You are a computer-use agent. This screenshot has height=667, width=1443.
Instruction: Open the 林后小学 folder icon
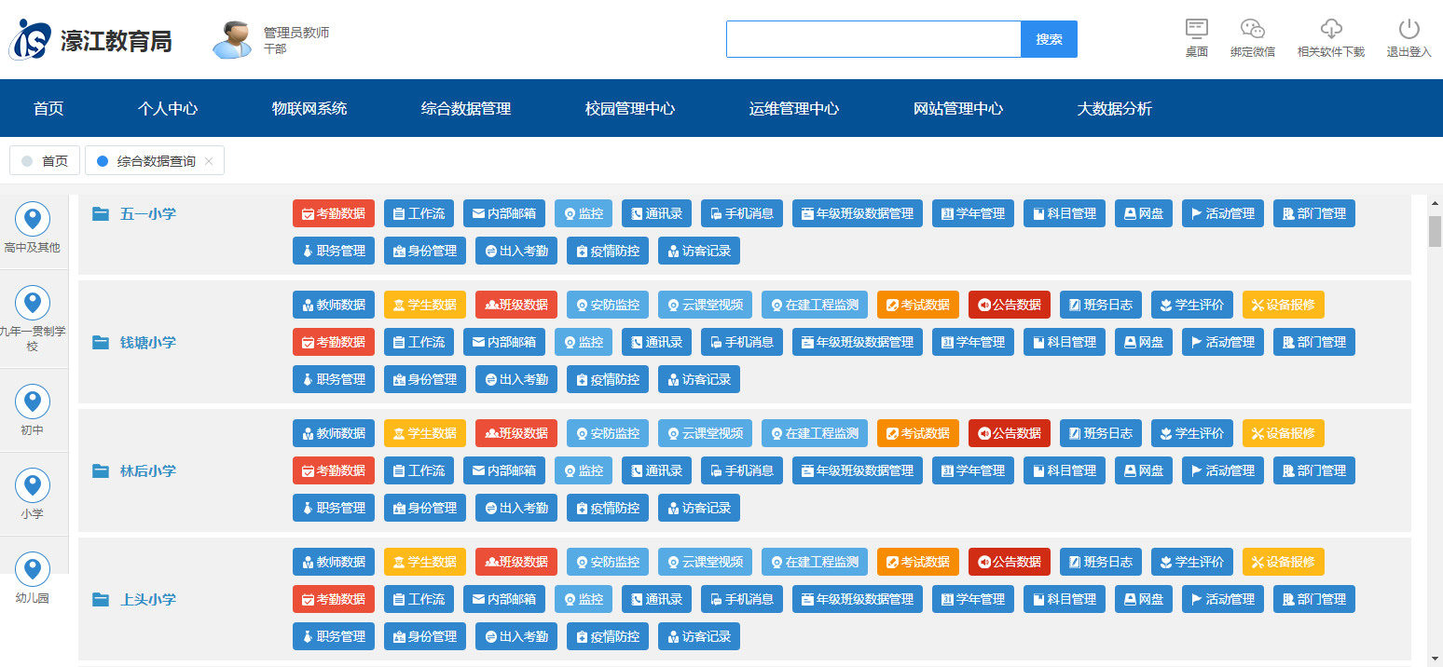pyautogui.click(x=101, y=470)
